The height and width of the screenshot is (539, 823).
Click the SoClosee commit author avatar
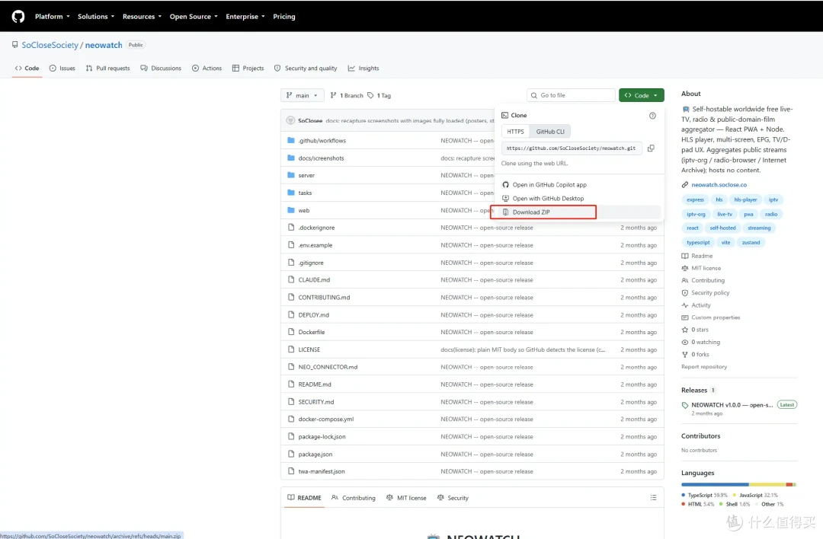point(290,120)
